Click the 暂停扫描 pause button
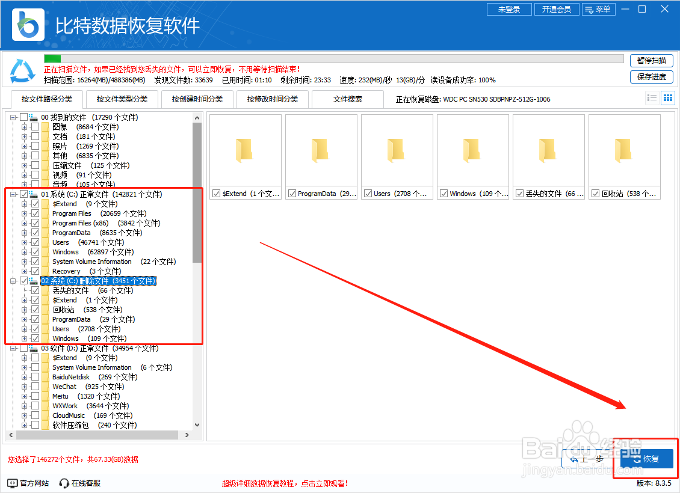The width and height of the screenshot is (680, 493). [x=652, y=61]
